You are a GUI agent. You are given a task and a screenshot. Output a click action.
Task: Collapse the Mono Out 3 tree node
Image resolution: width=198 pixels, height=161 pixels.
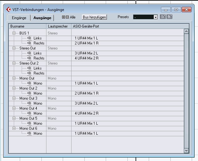(x=14, y=98)
